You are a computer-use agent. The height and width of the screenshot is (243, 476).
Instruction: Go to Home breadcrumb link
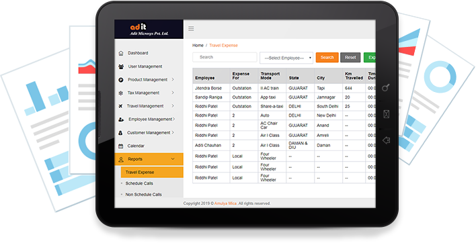point(198,46)
